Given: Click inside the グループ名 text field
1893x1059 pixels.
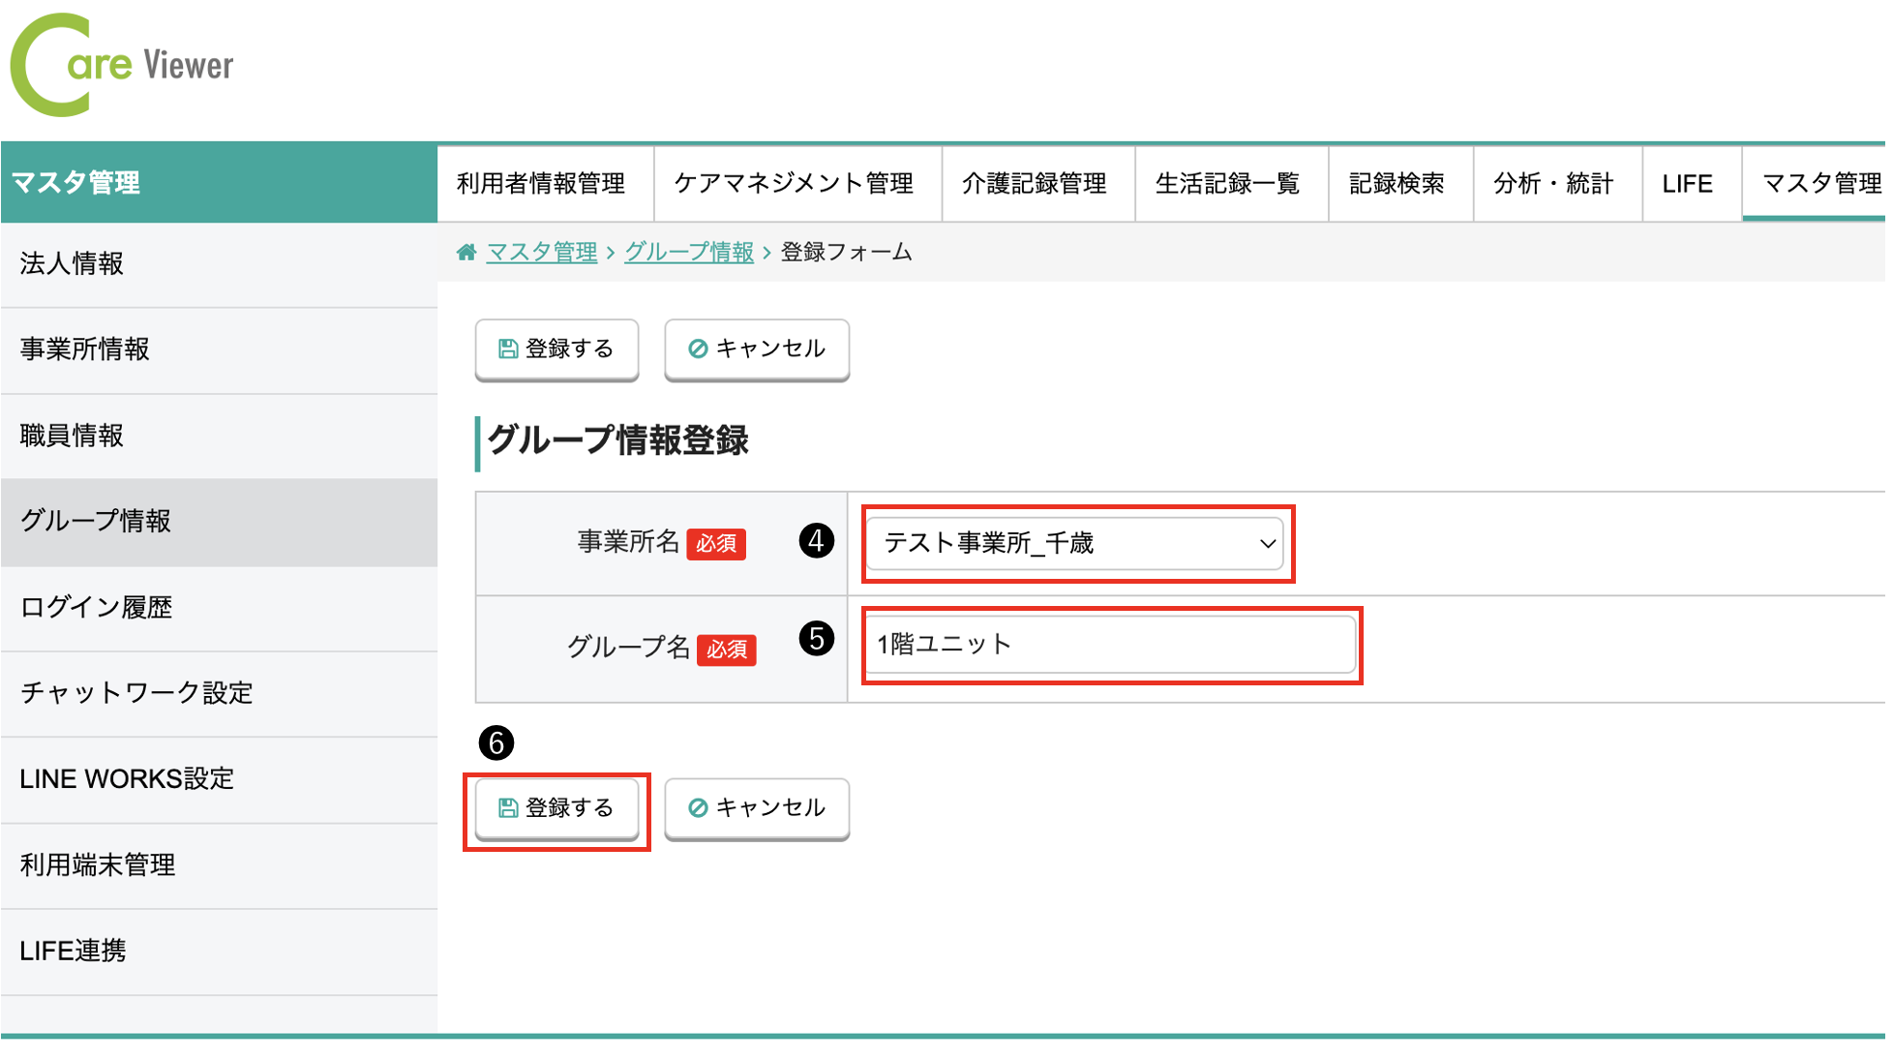Looking at the screenshot, I should [x=1109, y=645].
